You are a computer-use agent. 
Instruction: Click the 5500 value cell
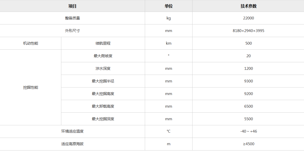click(x=248, y=119)
